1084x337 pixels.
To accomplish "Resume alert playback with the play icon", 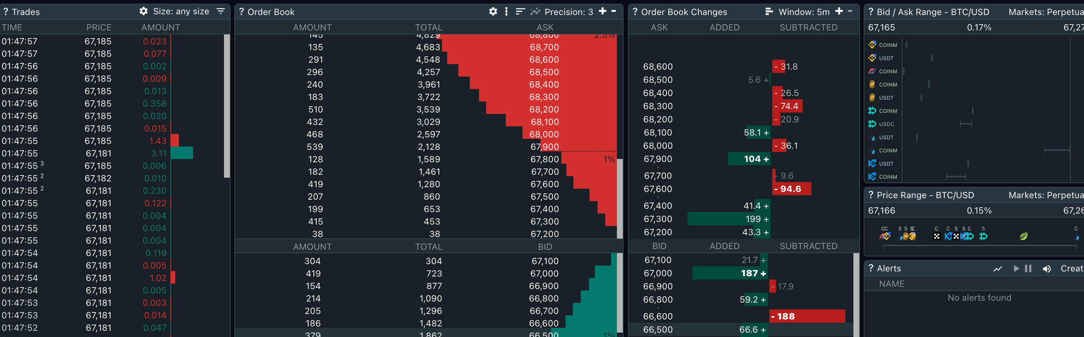I will click(x=1016, y=269).
